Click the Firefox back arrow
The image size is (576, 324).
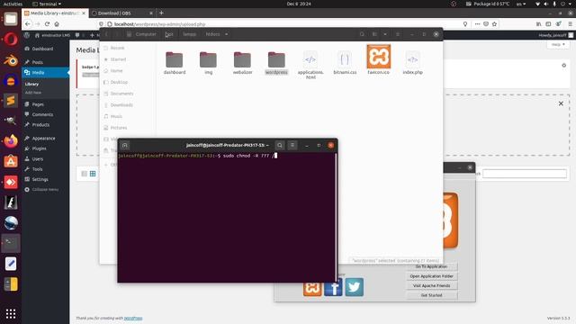point(28,24)
